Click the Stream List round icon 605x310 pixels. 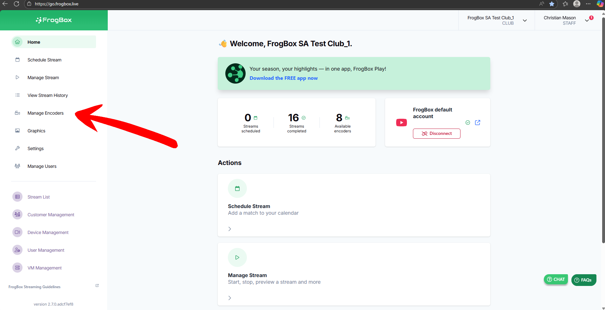17,197
